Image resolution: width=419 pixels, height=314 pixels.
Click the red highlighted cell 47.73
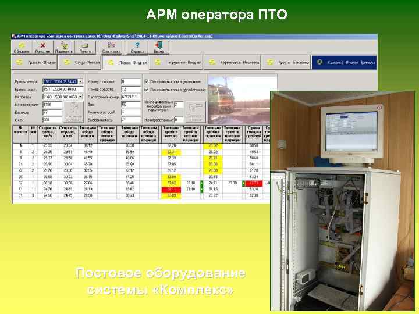click(x=254, y=183)
